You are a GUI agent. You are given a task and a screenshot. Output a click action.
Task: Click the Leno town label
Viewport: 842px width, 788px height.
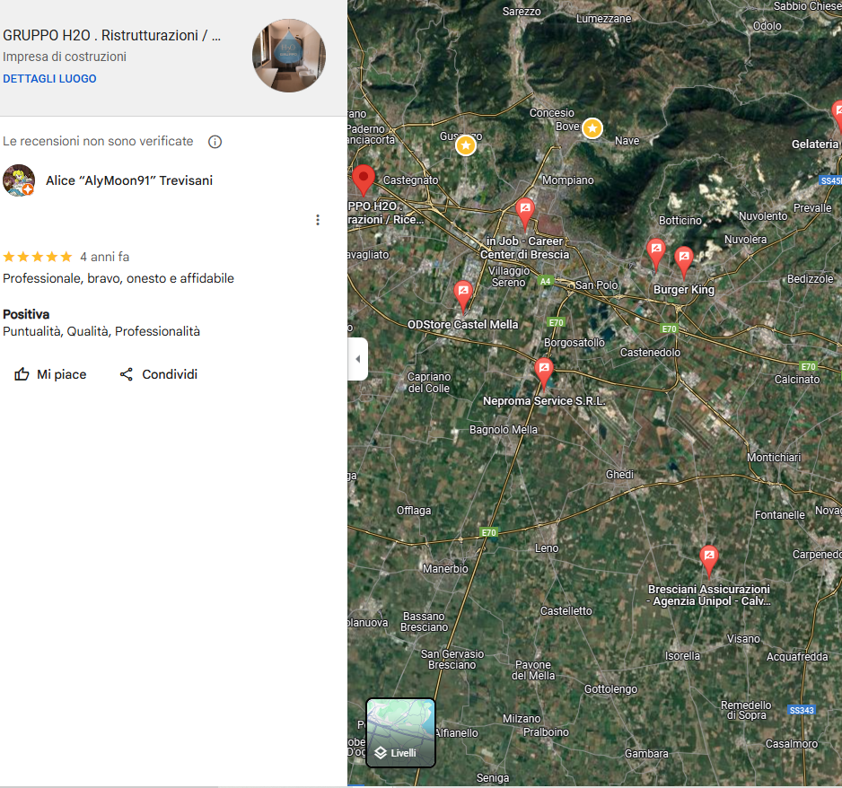(547, 548)
